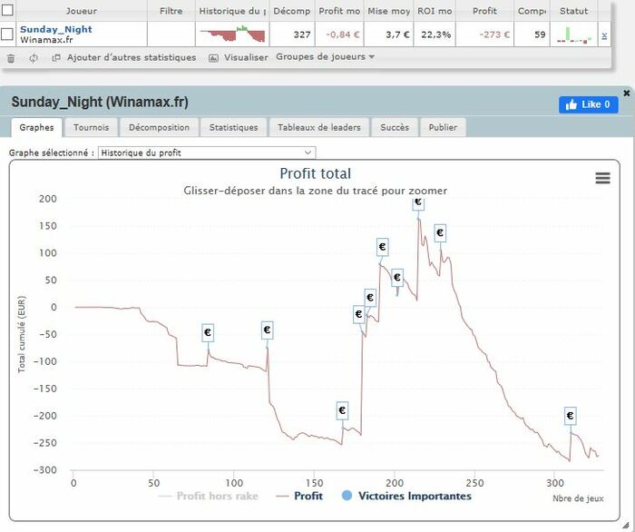This screenshot has width=635, height=532.
Task: Click Ajouter d'autres statistiques
Action: (x=132, y=57)
